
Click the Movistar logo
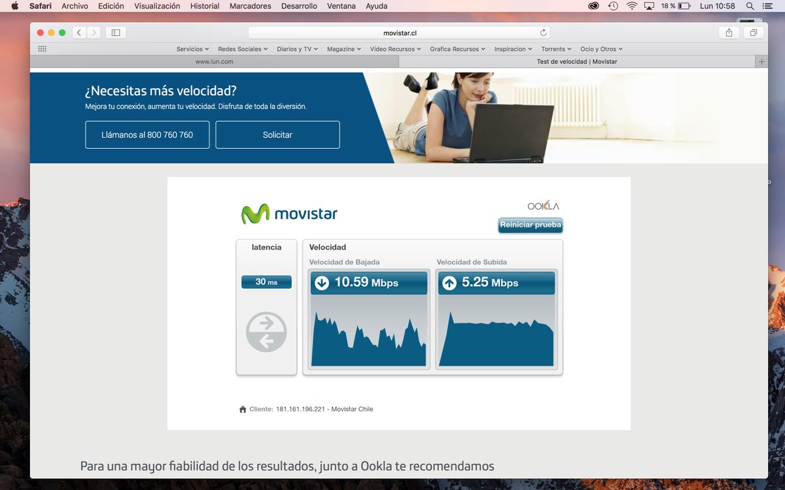pyautogui.click(x=289, y=214)
